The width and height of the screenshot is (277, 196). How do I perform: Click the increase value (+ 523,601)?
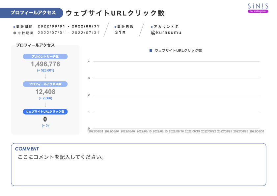click(x=45, y=70)
